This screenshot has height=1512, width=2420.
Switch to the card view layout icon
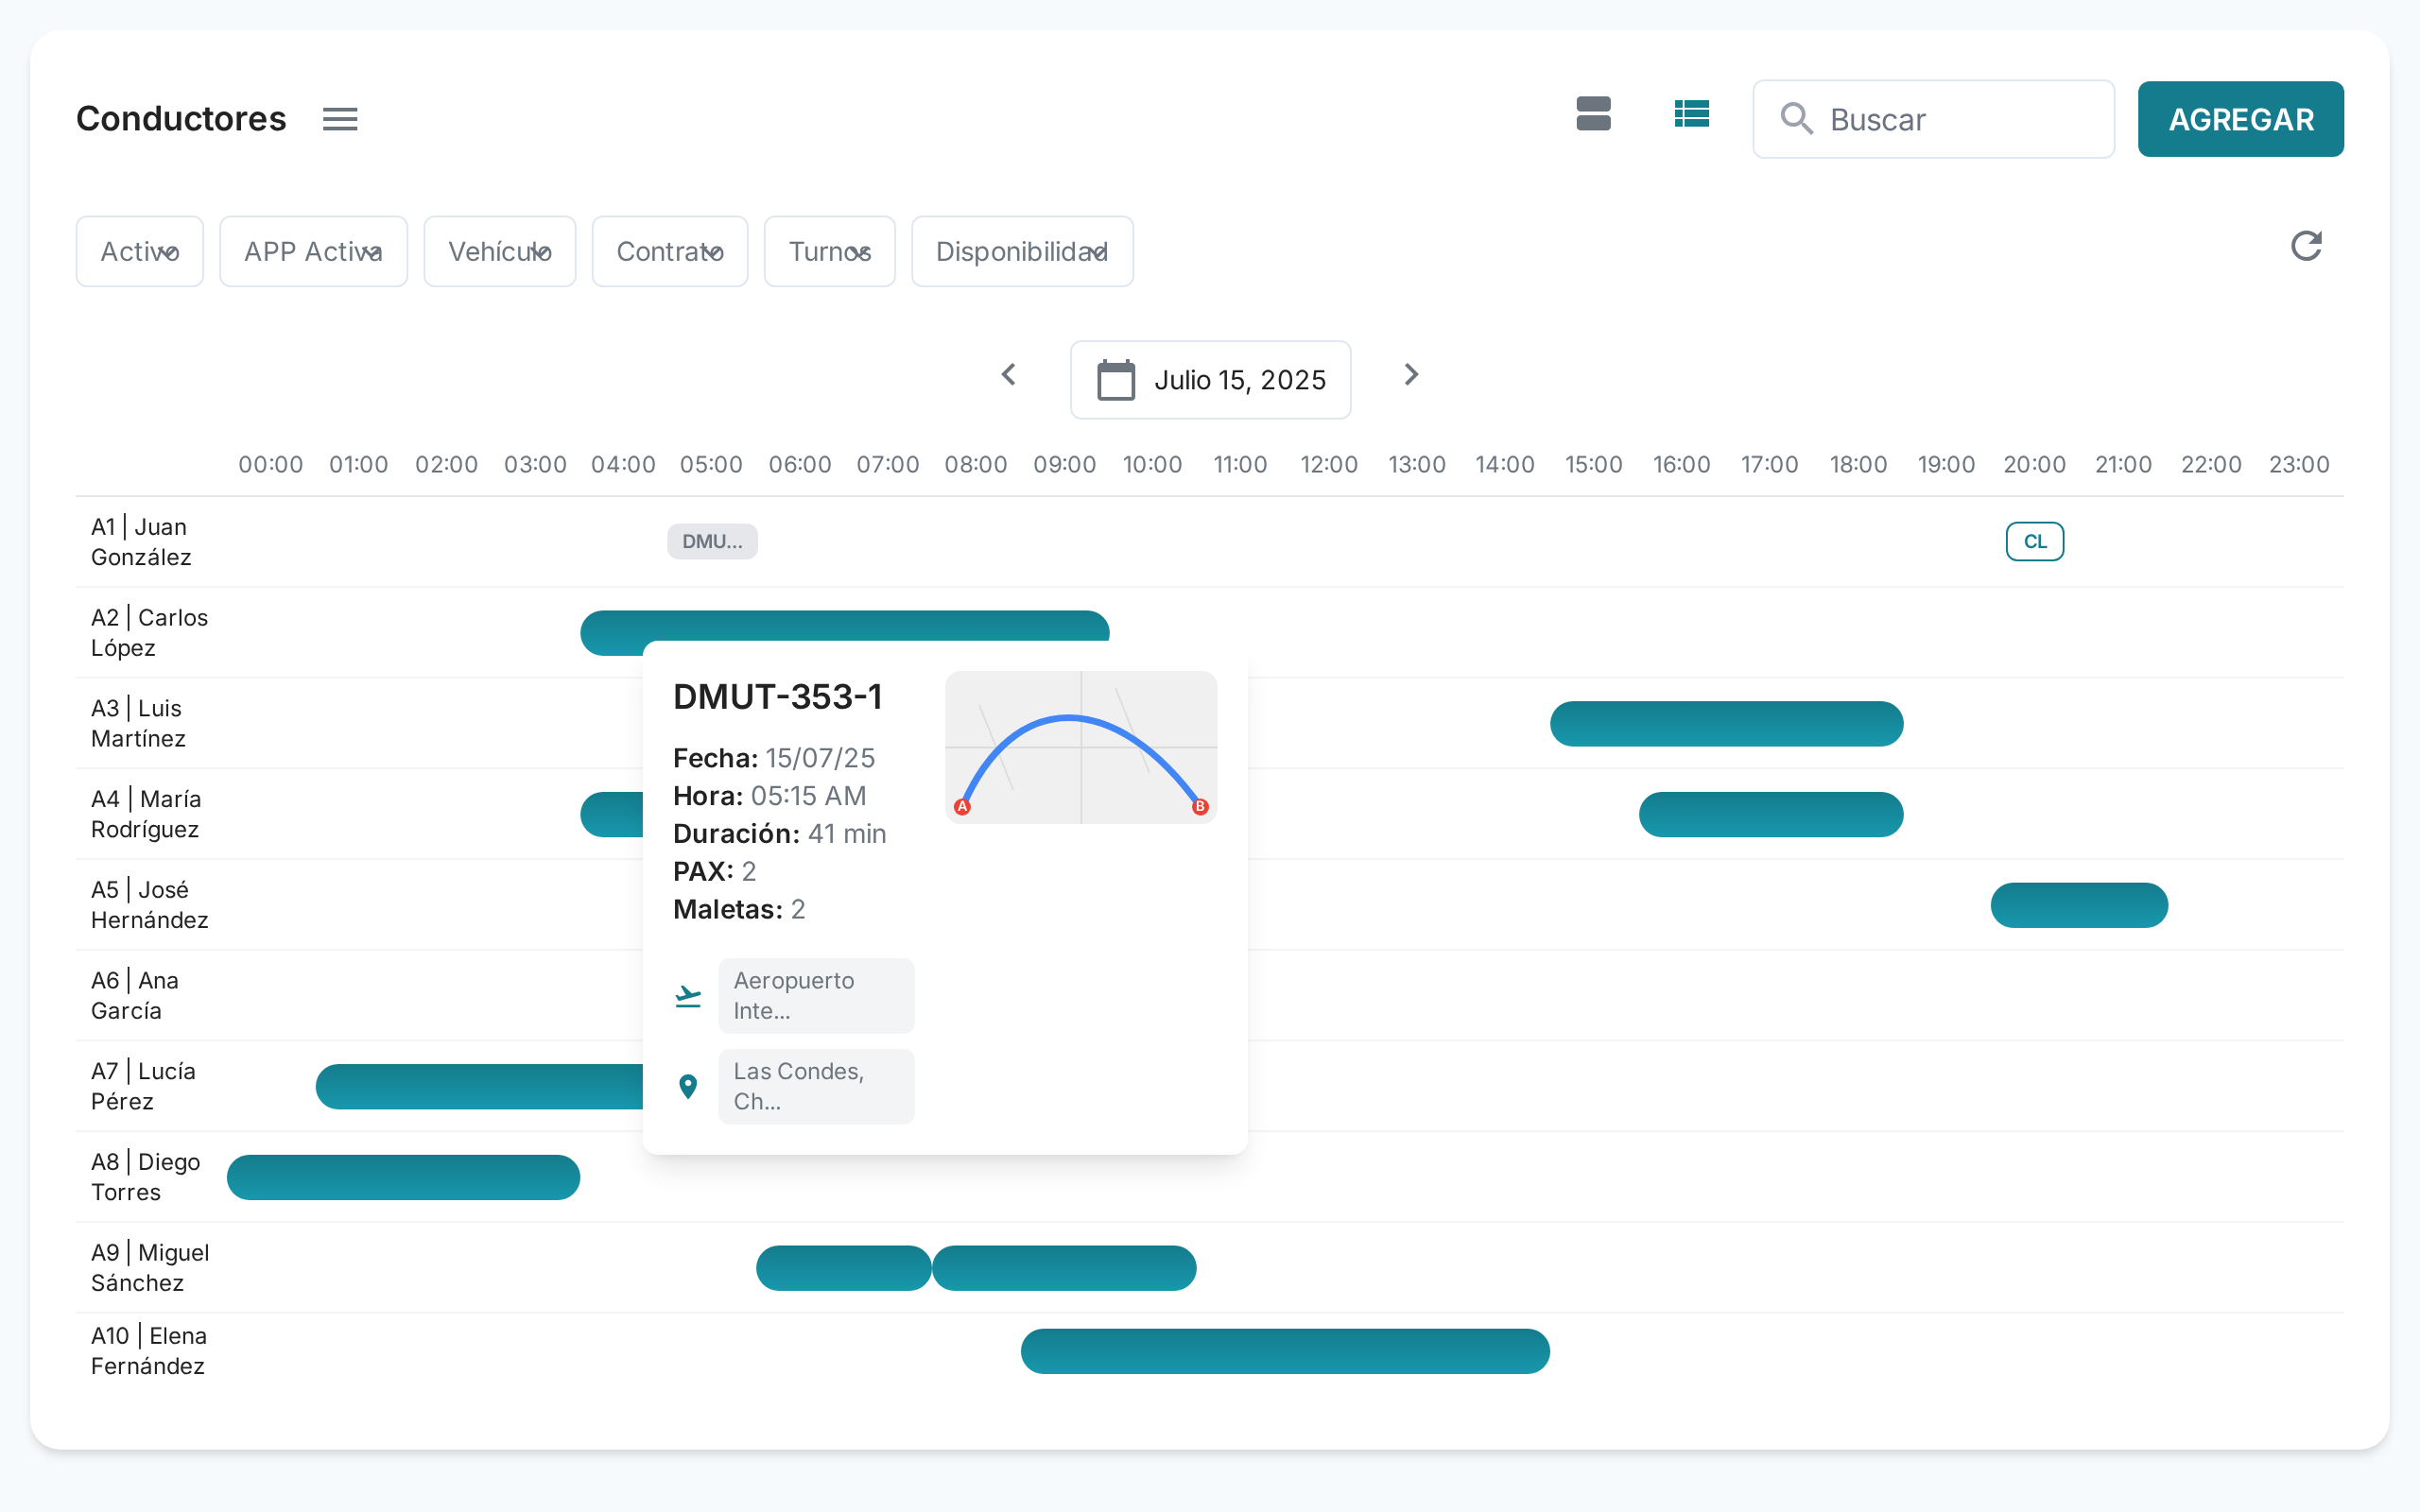coord(1593,114)
